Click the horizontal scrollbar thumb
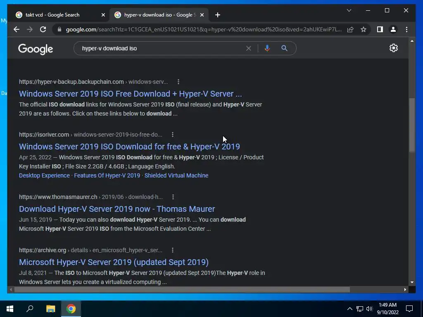Image resolution: width=423 pixels, height=317 pixels. pyautogui.click(x=182, y=289)
